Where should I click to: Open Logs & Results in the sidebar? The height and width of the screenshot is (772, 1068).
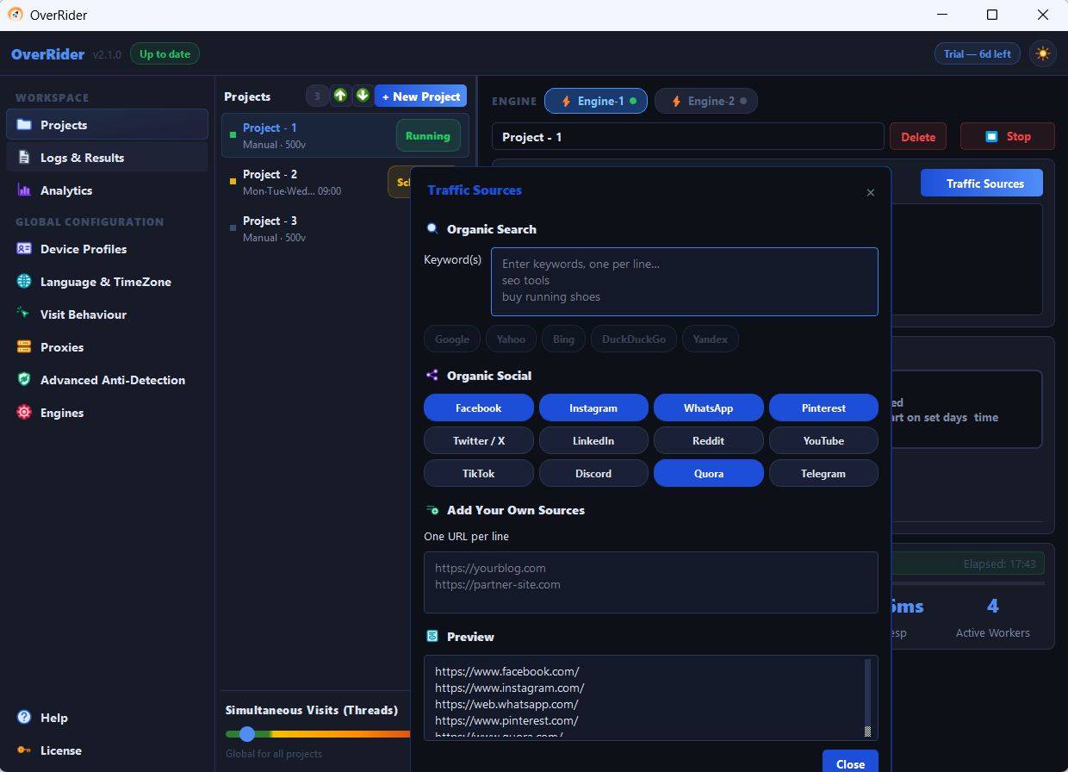(x=107, y=157)
